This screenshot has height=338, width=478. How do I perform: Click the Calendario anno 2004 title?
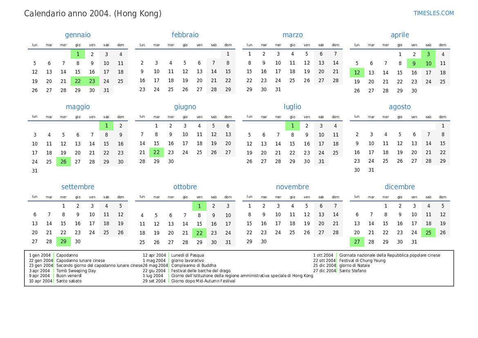[x=93, y=13]
